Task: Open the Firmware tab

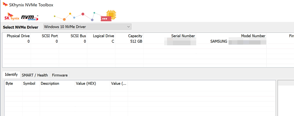Action: pyautogui.click(x=60, y=75)
